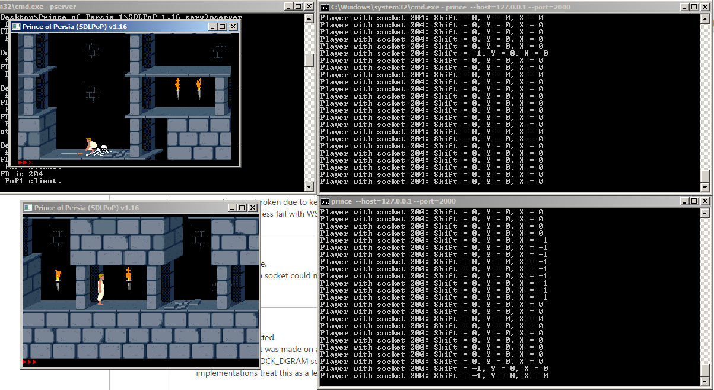Click the 'FD is 204' line in the pserver console
Viewport: 714px width, 390px height.
coord(23,174)
